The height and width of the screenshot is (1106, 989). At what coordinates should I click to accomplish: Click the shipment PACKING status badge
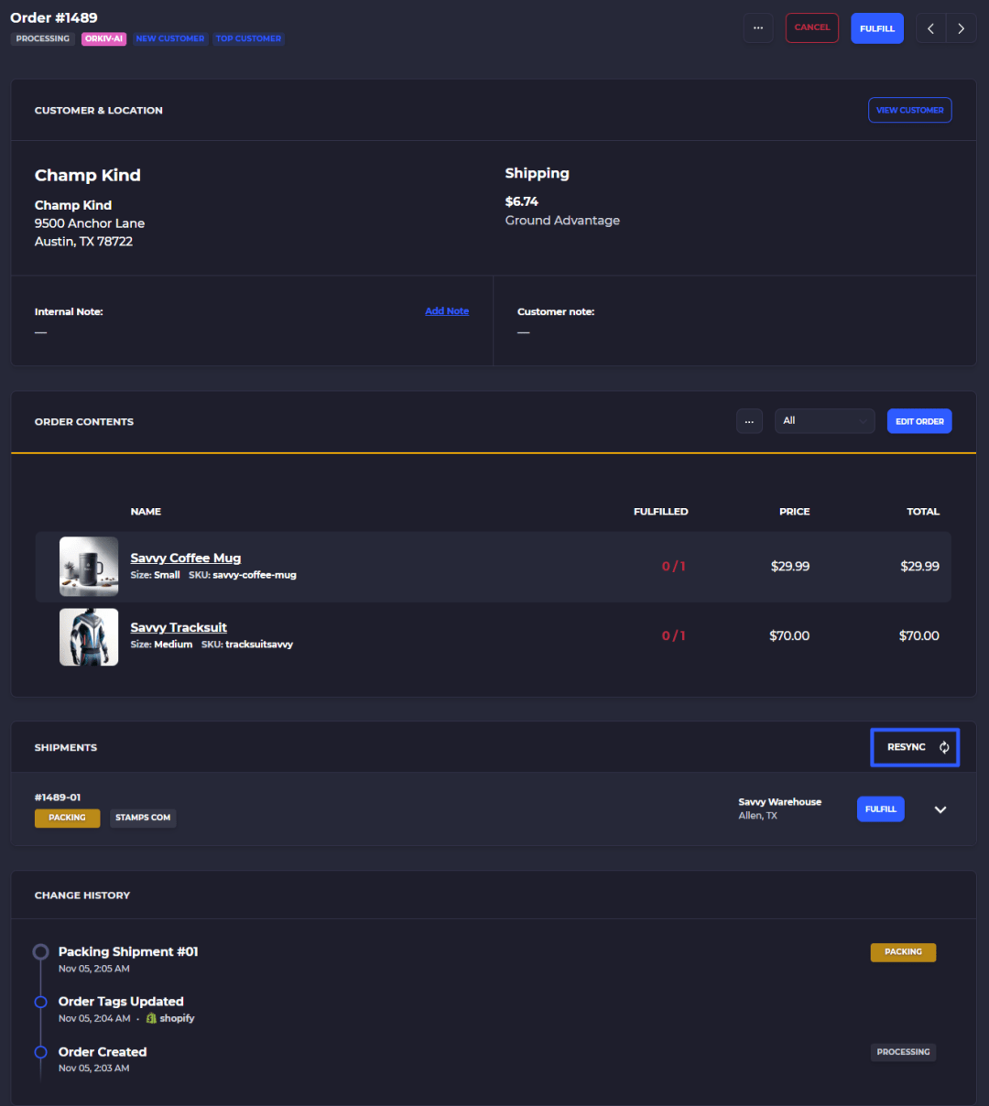67,818
